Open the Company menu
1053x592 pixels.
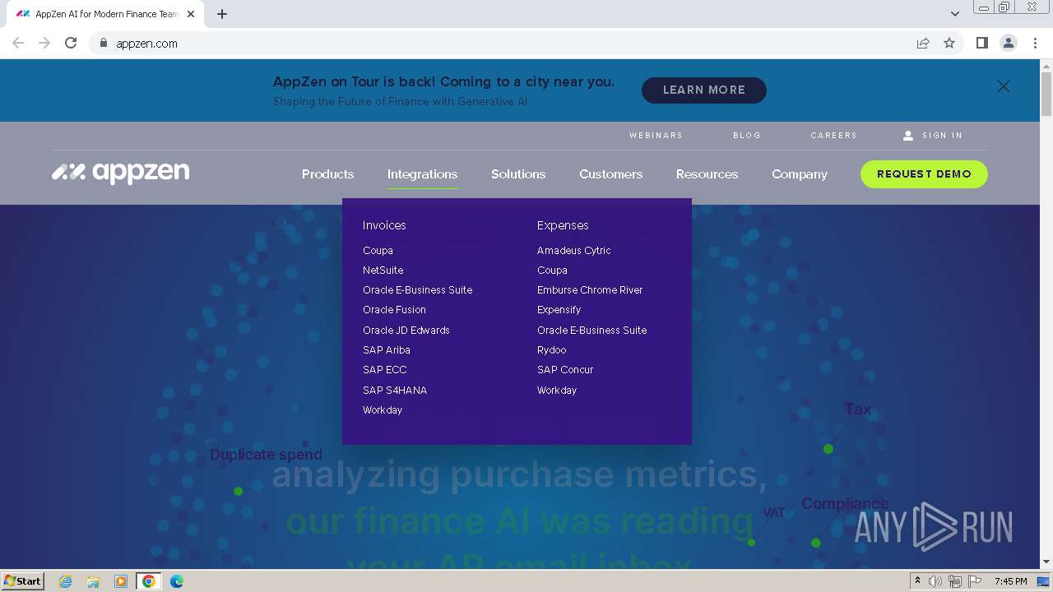click(800, 174)
